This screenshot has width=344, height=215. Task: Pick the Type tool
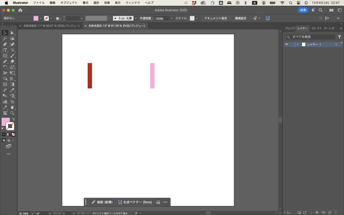tap(5, 50)
